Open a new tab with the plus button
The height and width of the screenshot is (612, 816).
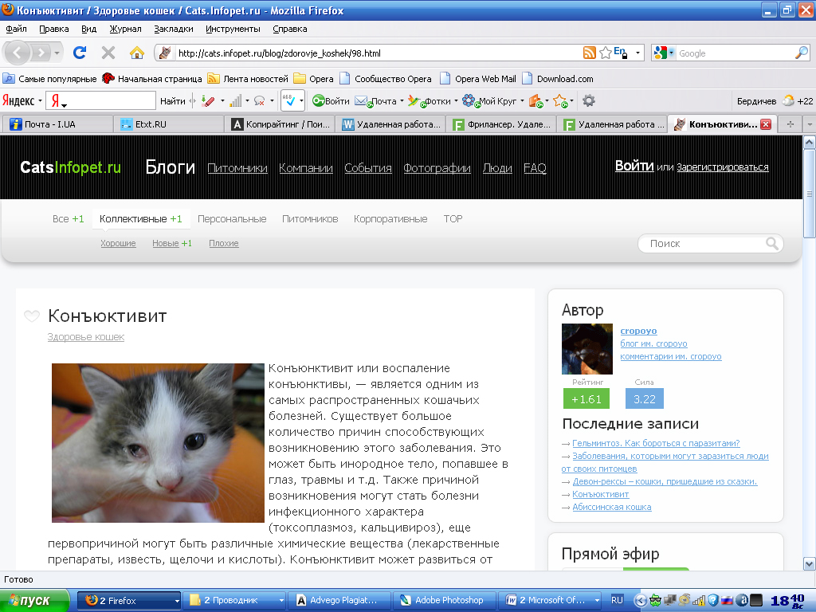790,124
